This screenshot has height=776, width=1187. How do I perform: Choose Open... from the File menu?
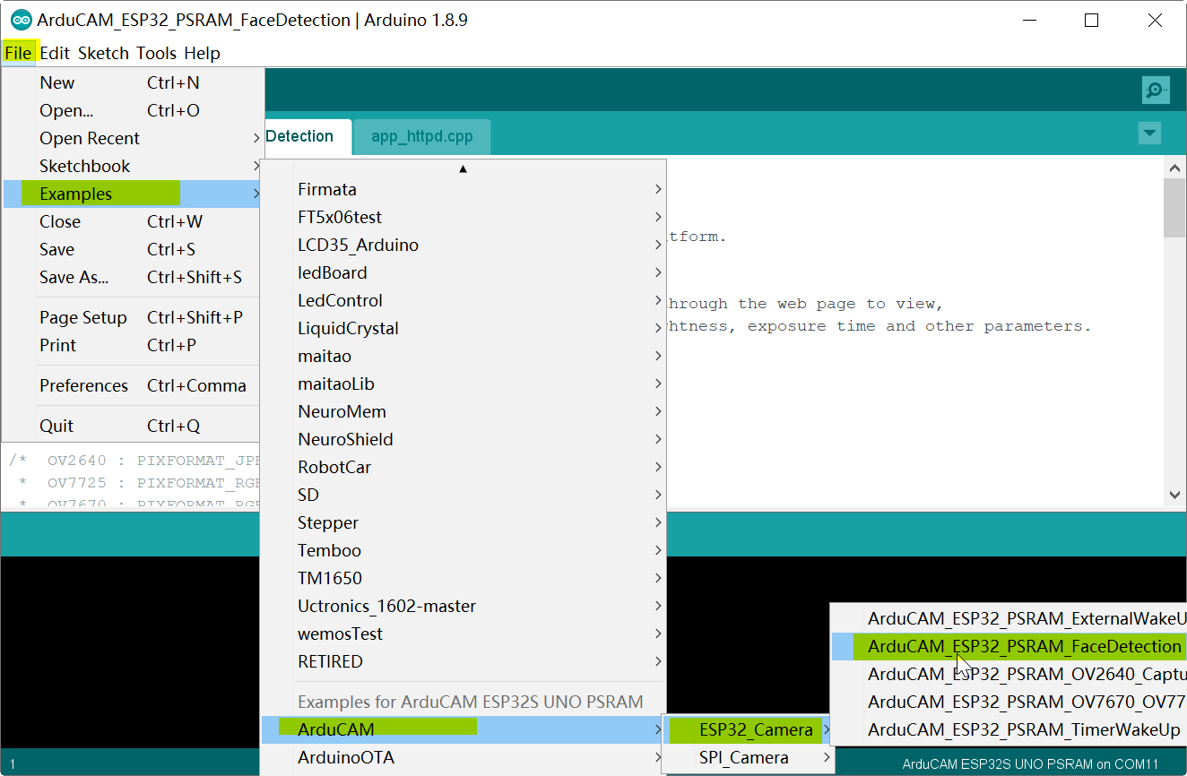[133, 110]
